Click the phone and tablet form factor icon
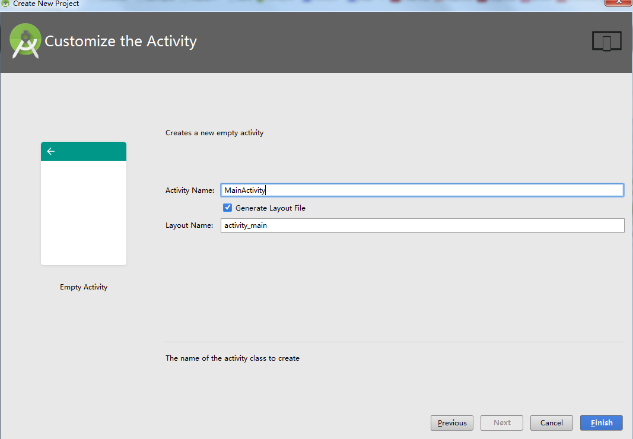633x439 pixels. (607, 41)
